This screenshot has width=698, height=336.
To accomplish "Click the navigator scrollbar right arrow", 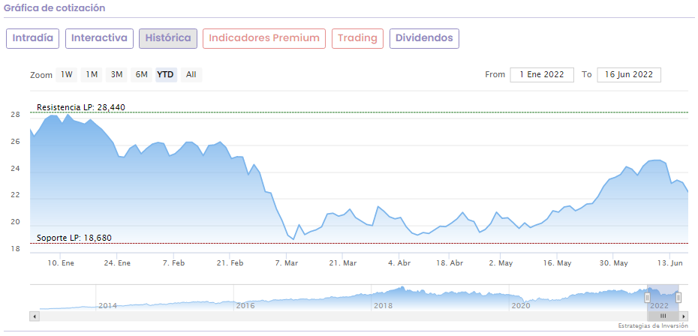I will [684, 316].
